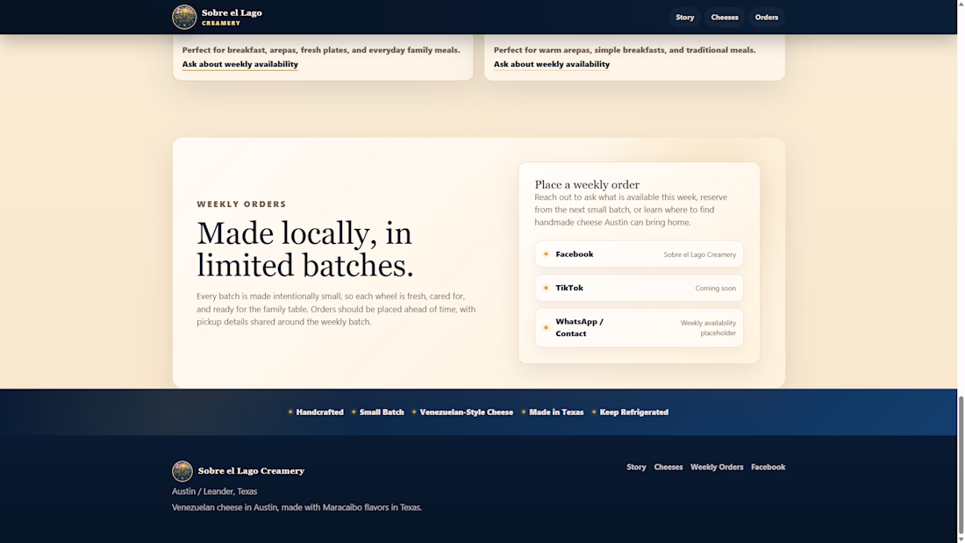Open the Cheeses nav item in header
Image resolution: width=965 pixels, height=543 pixels.
coord(725,18)
